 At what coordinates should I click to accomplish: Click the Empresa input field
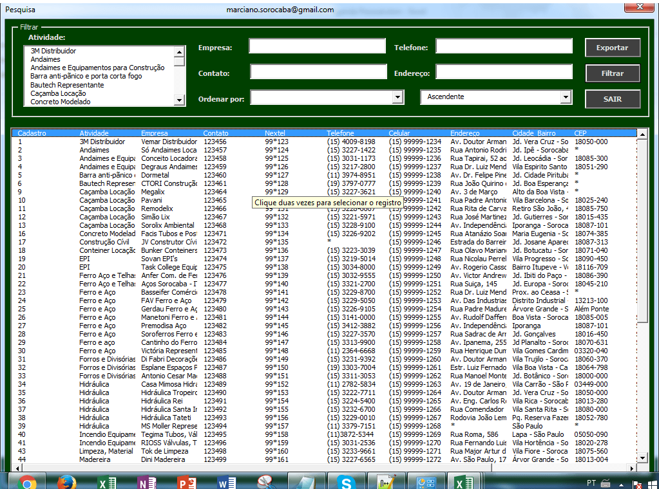316,47
